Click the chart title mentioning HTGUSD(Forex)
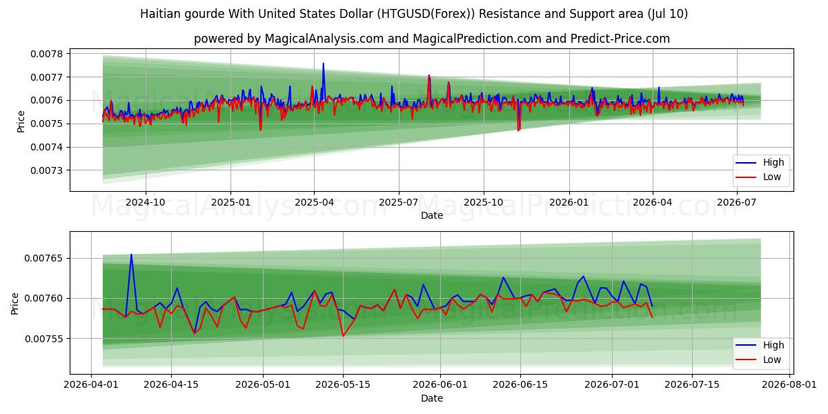This screenshot has height=414, width=828. [414, 14]
